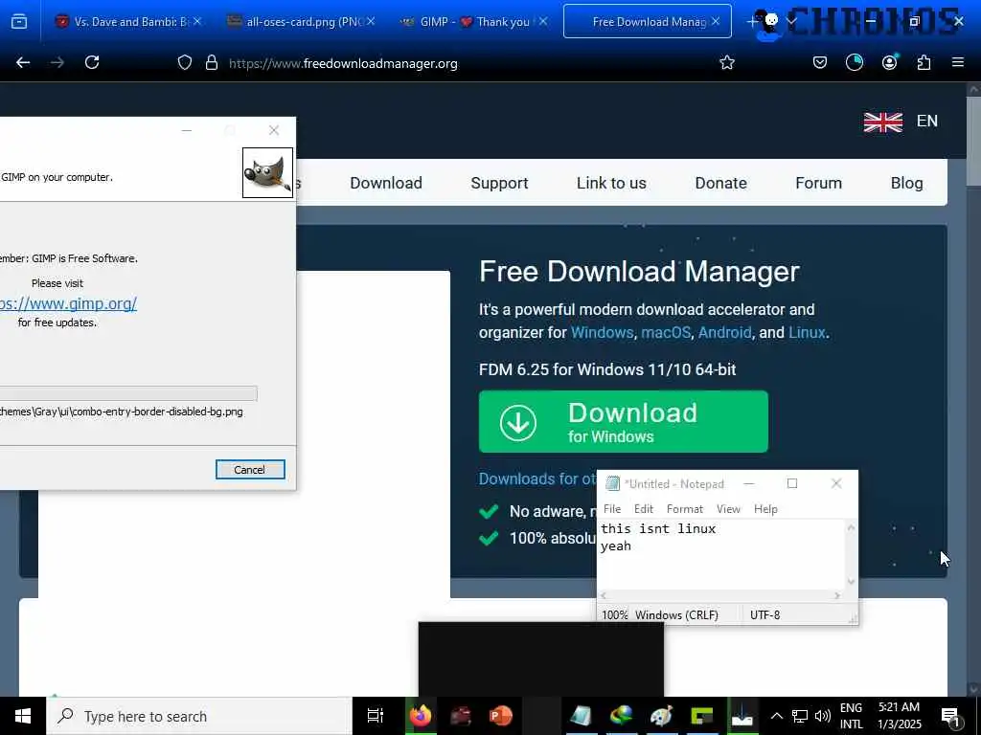The image size is (981, 735).
Task: Open the Download nav item on site
Action: click(386, 183)
